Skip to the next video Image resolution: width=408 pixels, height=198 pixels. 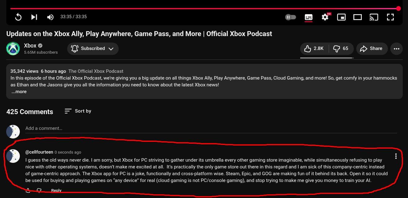coord(34,17)
